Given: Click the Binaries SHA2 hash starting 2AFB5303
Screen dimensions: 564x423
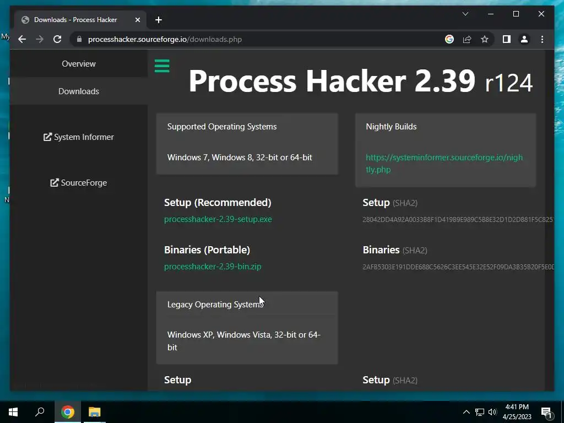Looking at the screenshot, I should pos(458,267).
